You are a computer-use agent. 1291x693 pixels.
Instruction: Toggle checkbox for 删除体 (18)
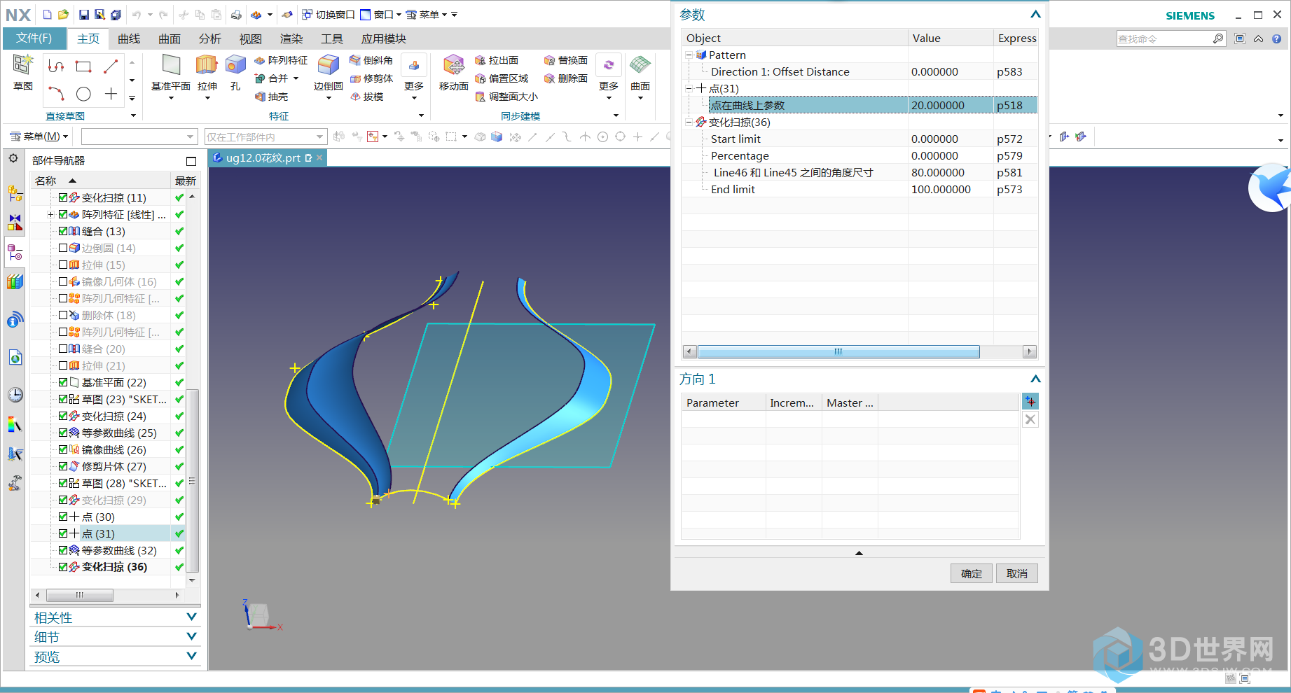tap(63, 315)
